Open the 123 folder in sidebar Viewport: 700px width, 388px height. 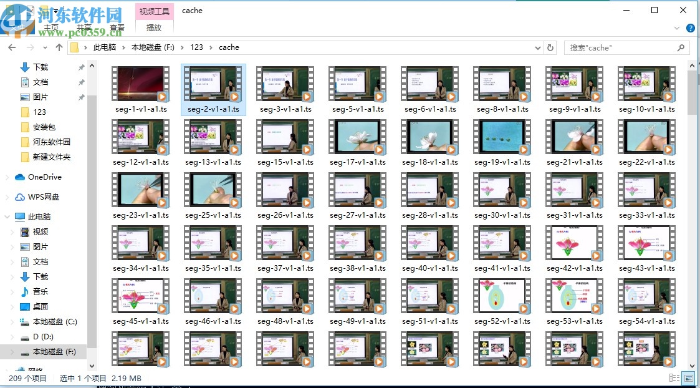[39, 112]
